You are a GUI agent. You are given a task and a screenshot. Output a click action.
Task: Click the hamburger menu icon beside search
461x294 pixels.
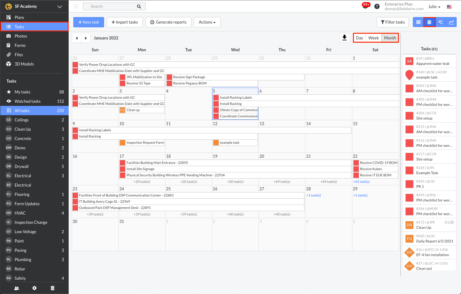coord(76,6)
